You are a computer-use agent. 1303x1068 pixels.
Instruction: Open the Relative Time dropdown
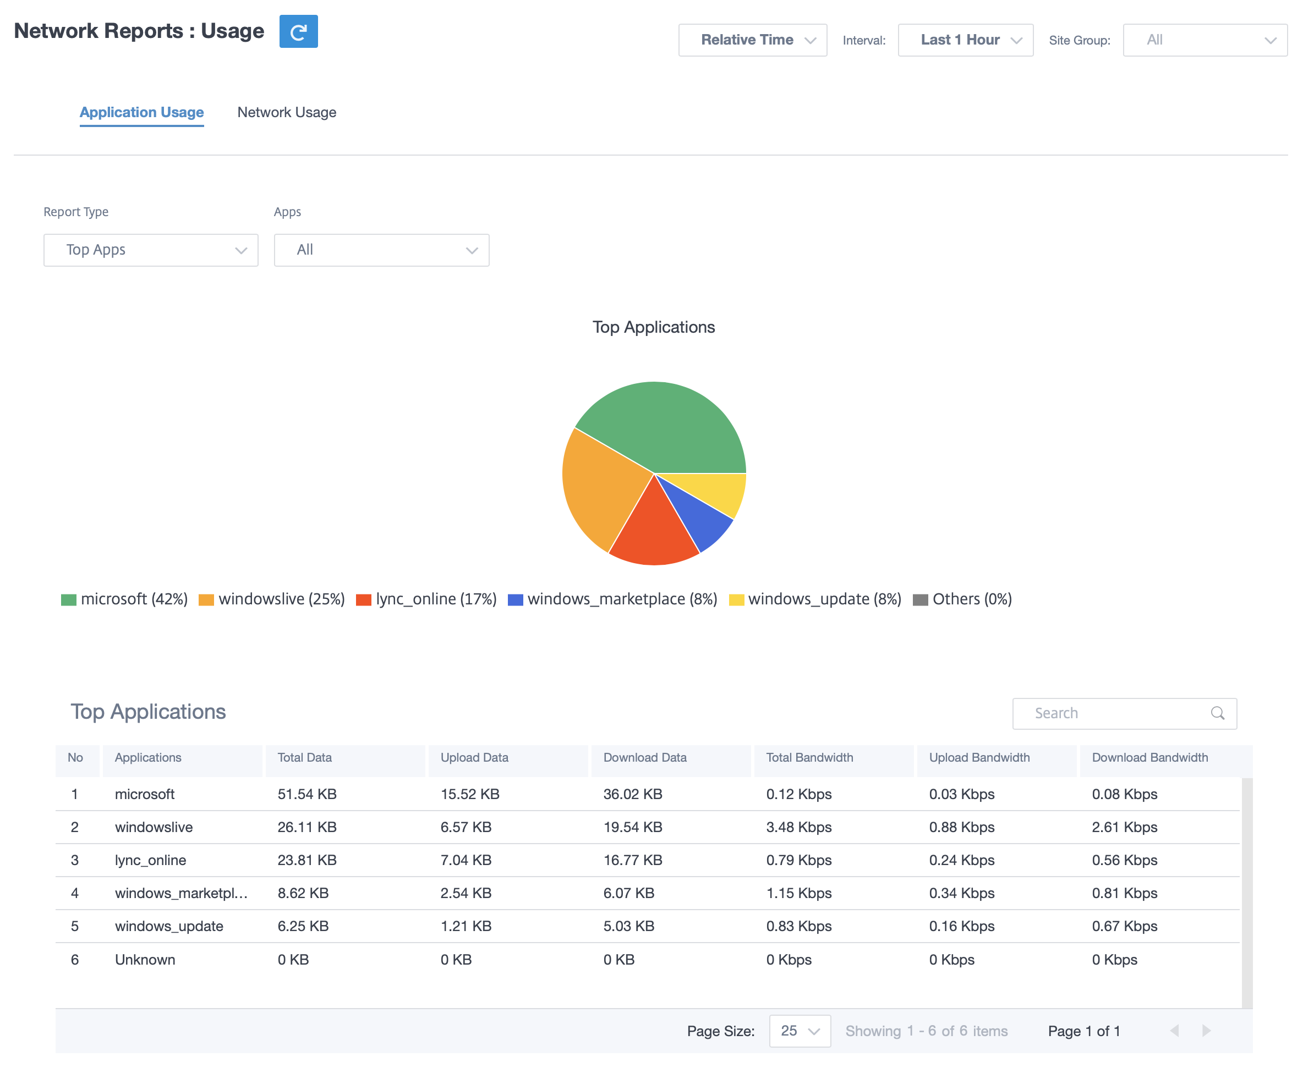point(752,40)
